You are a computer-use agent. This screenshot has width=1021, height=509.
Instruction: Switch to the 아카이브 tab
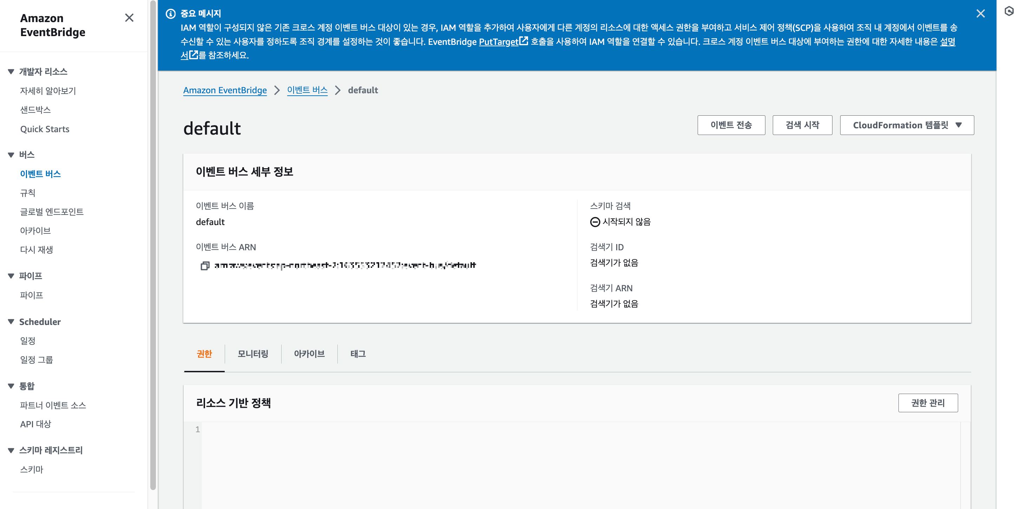pos(309,354)
